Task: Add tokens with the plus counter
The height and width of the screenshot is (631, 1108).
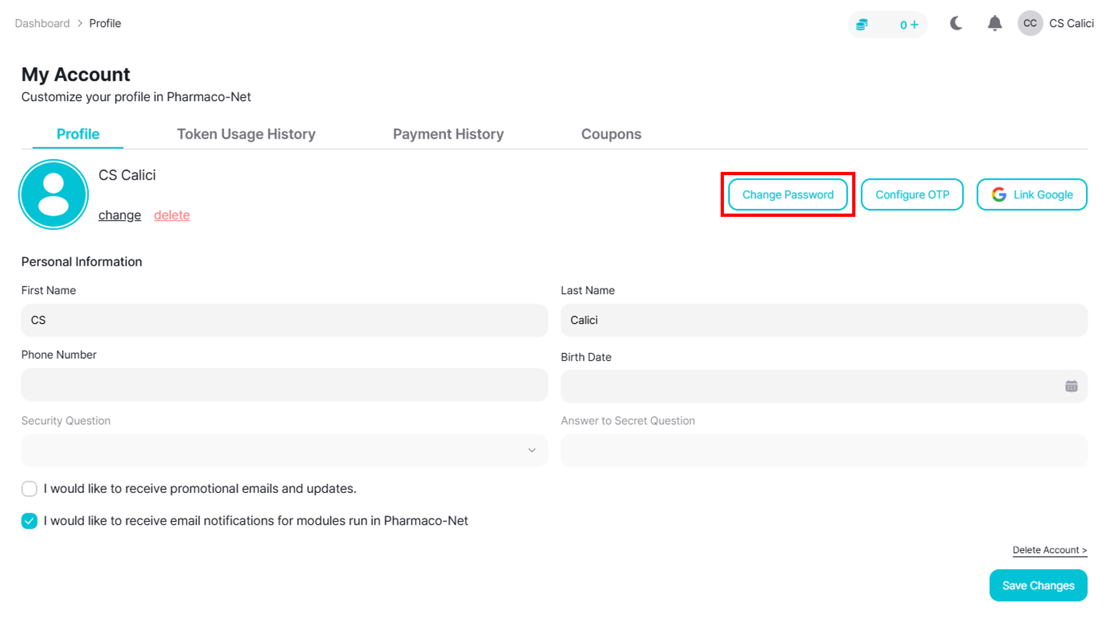Action: (x=909, y=25)
